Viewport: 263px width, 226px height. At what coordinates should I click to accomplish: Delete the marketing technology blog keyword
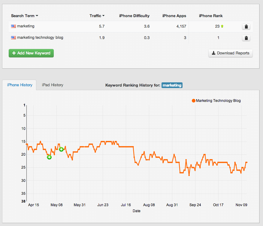click(x=246, y=38)
